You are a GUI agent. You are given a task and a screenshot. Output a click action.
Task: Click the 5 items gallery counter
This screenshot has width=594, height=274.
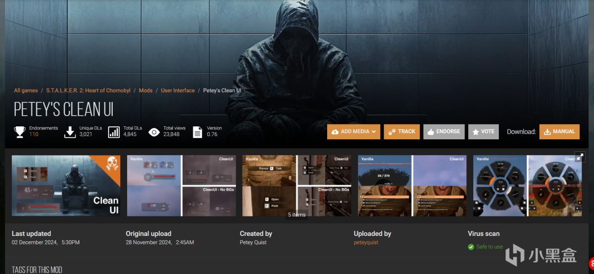click(297, 215)
